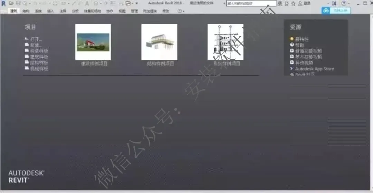Image resolution: width=373 pixels, height=193 pixels.
Task: Select the 管理 ribbon tab
Action: click(134, 11)
